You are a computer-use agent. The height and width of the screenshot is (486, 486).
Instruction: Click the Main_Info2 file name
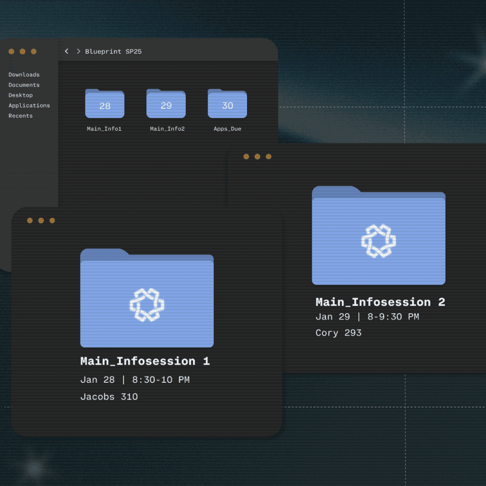pos(168,129)
